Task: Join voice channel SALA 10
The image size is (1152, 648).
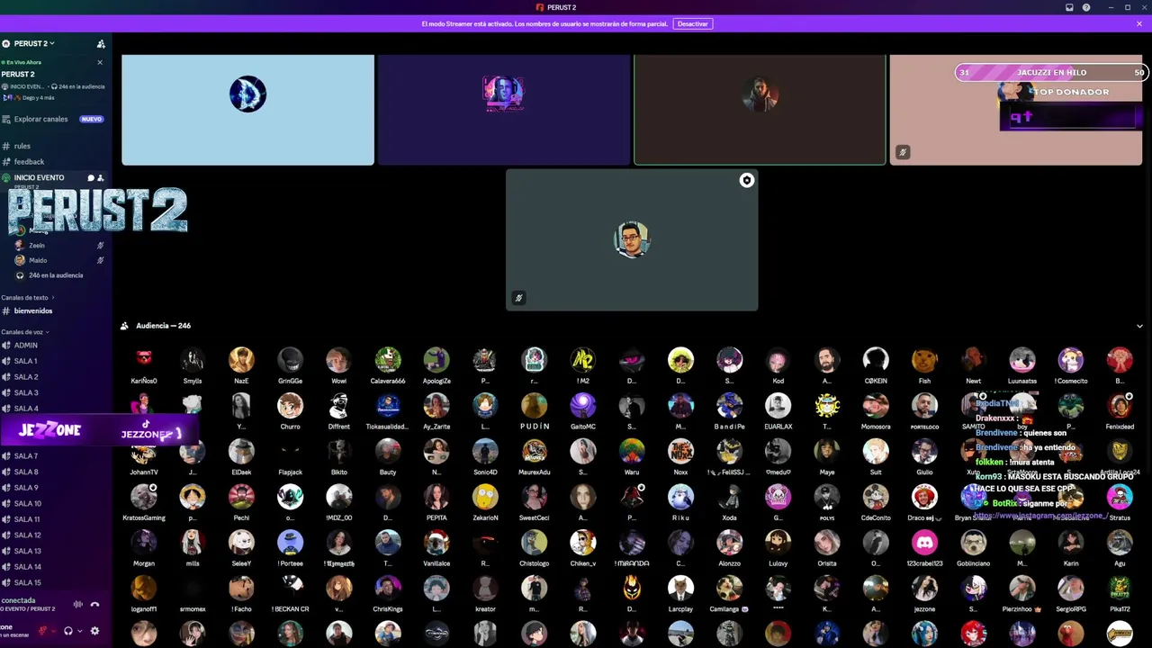Action: tap(27, 503)
